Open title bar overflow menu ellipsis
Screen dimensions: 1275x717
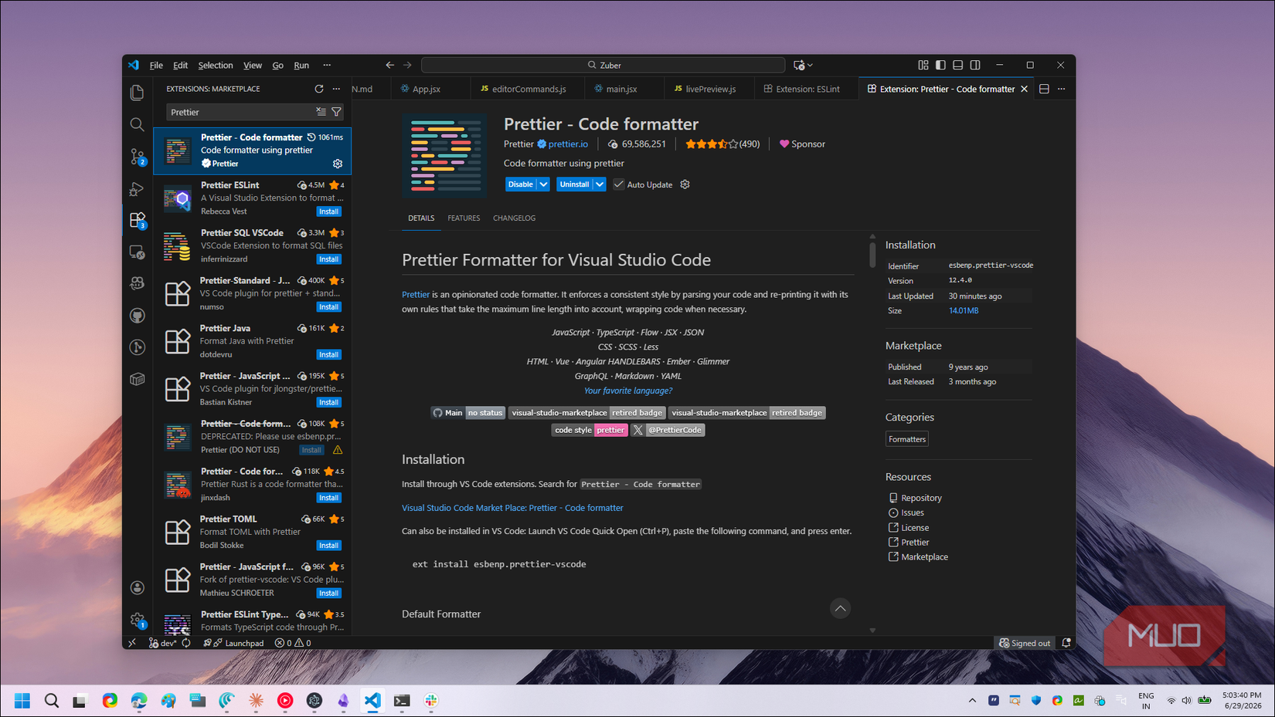[327, 65]
